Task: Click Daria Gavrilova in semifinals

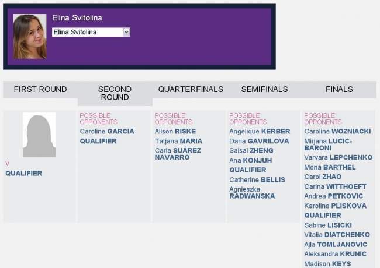Action: pyautogui.click(x=259, y=141)
